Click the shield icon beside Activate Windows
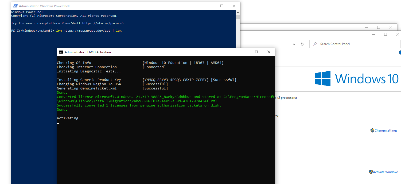401x184 pixels. pos(371,172)
